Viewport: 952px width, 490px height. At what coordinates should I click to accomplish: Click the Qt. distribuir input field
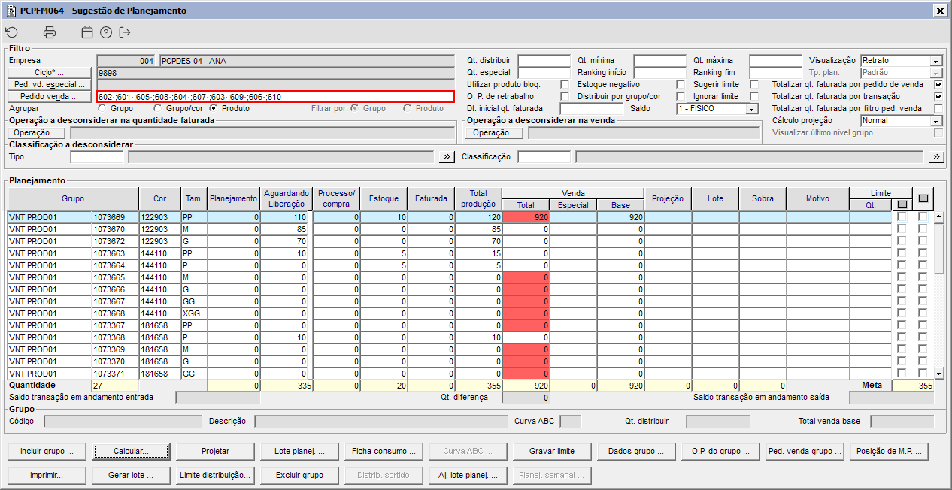pos(544,61)
